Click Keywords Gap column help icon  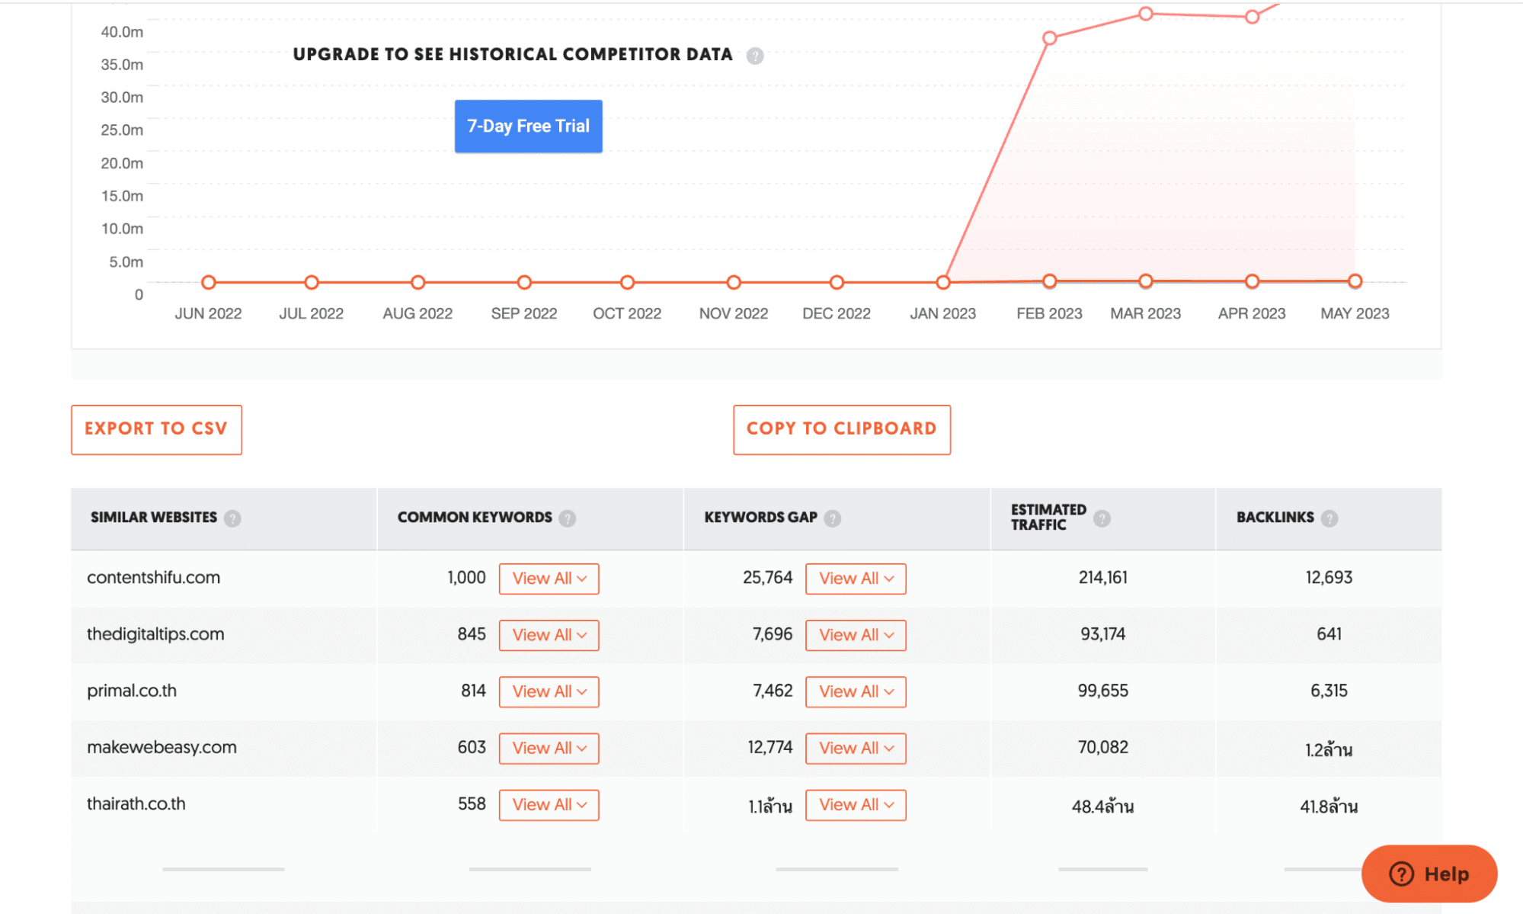(x=832, y=518)
